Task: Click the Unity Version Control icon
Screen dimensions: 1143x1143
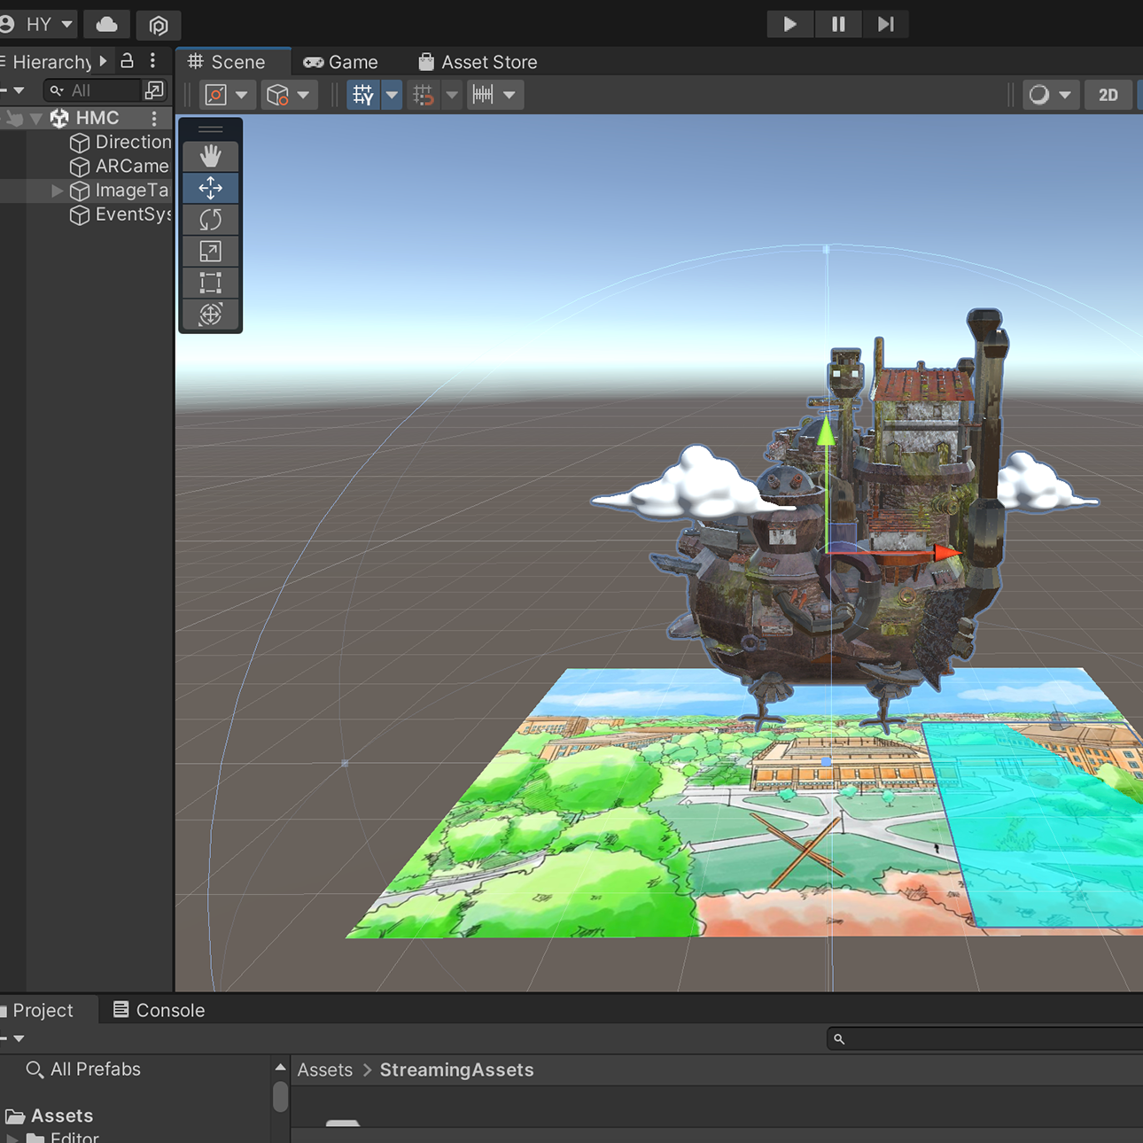Action: (x=159, y=25)
